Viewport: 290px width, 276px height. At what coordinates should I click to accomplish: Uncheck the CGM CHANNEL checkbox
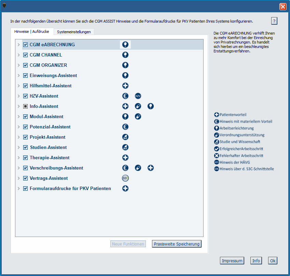25,55
